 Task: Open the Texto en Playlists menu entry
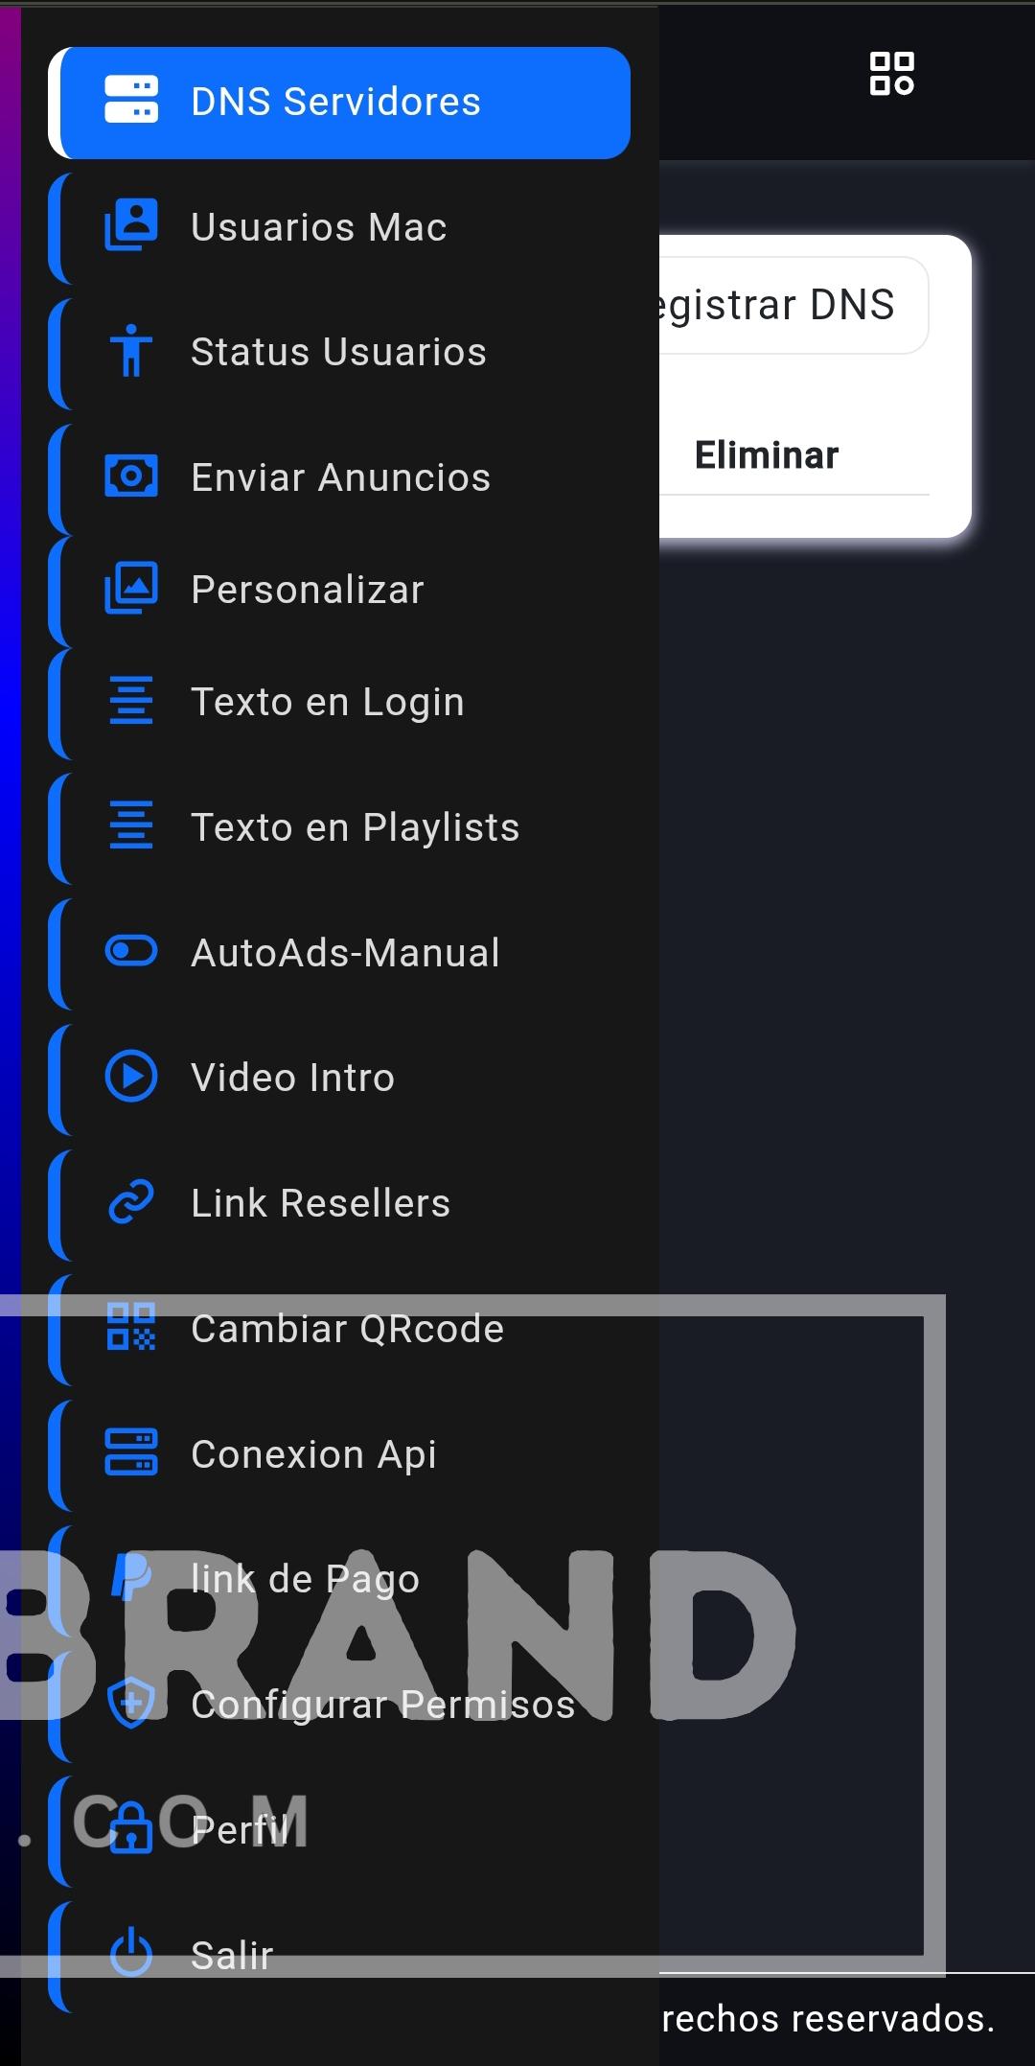pos(339,827)
